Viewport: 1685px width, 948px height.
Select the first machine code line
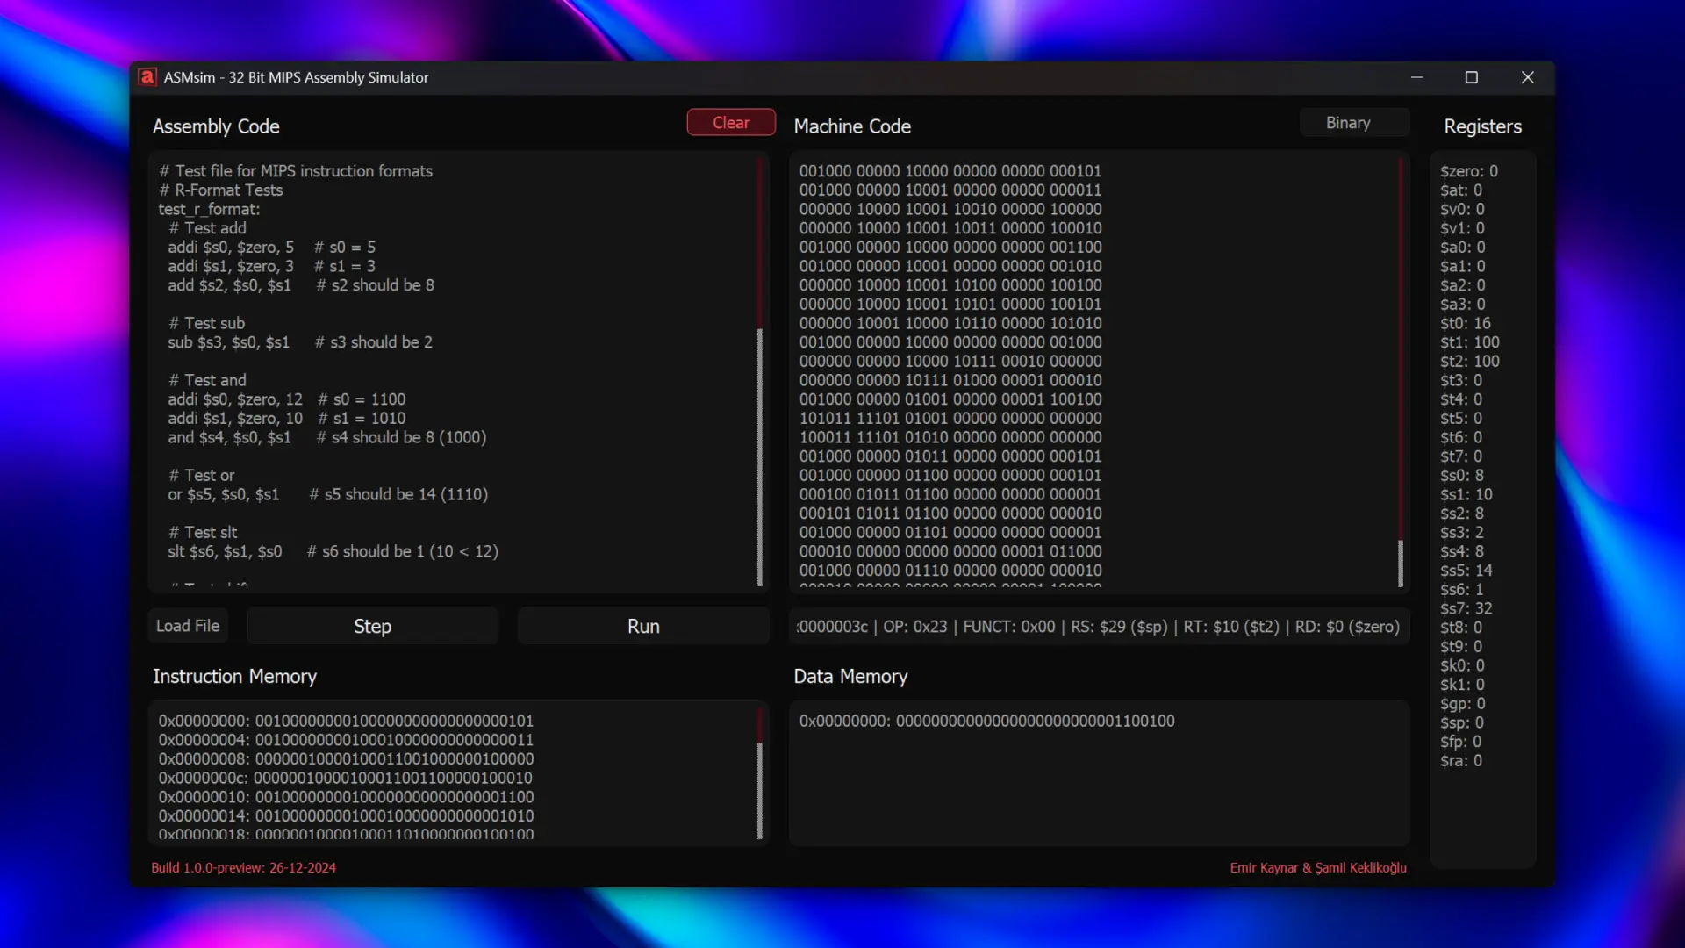(950, 171)
